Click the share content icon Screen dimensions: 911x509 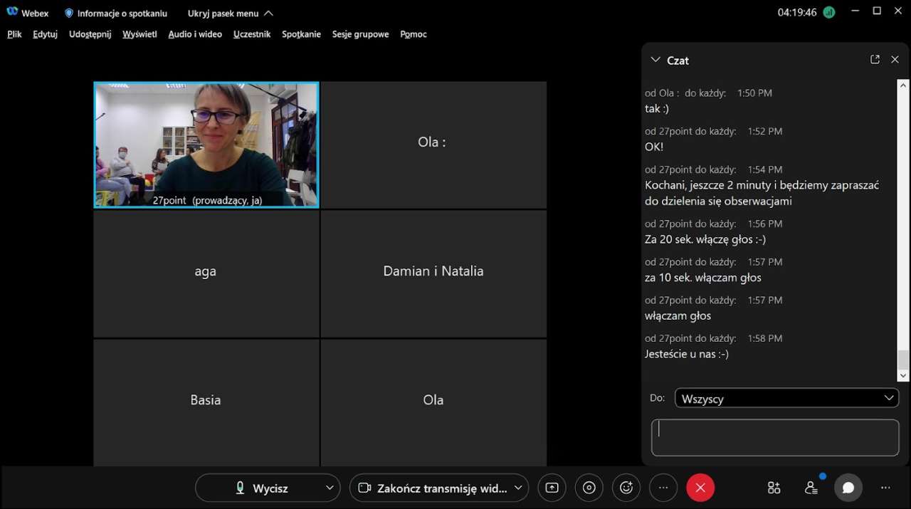click(x=552, y=488)
